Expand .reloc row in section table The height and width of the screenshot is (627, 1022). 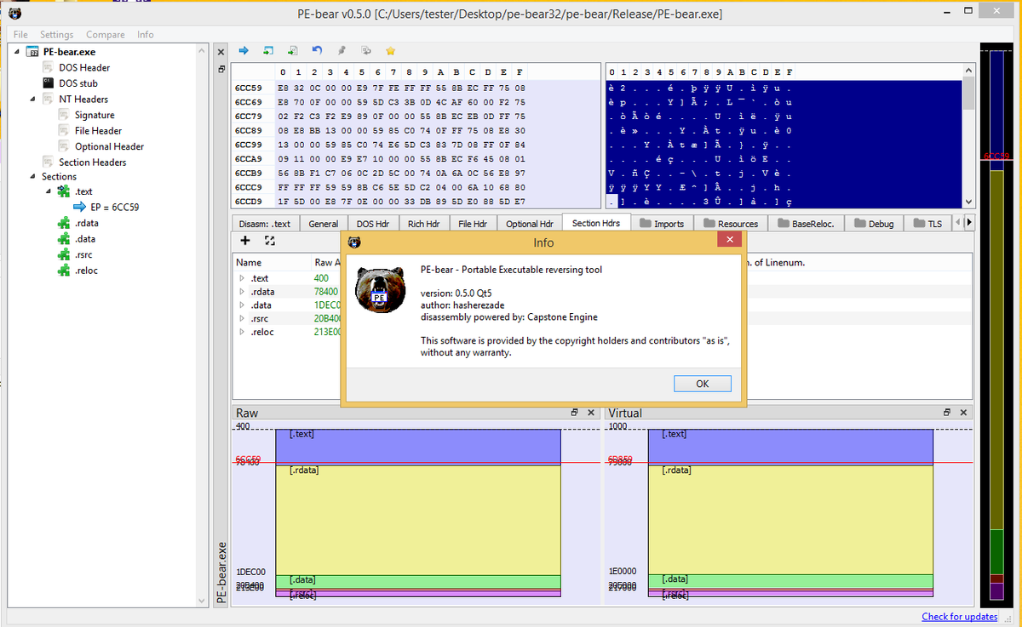click(242, 332)
